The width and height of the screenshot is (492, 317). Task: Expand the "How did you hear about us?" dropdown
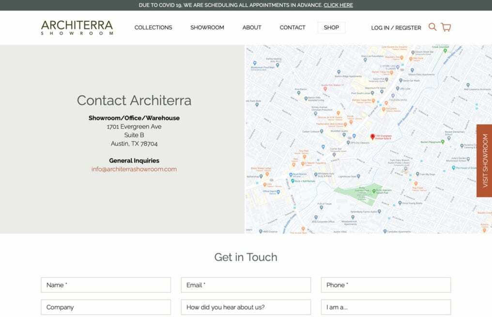coord(246,307)
